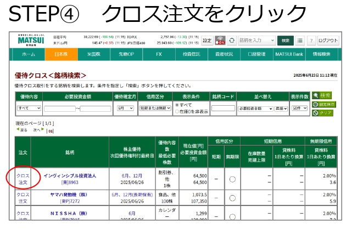Click the ログアウト button
The image size is (352, 229).
click(x=328, y=41)
